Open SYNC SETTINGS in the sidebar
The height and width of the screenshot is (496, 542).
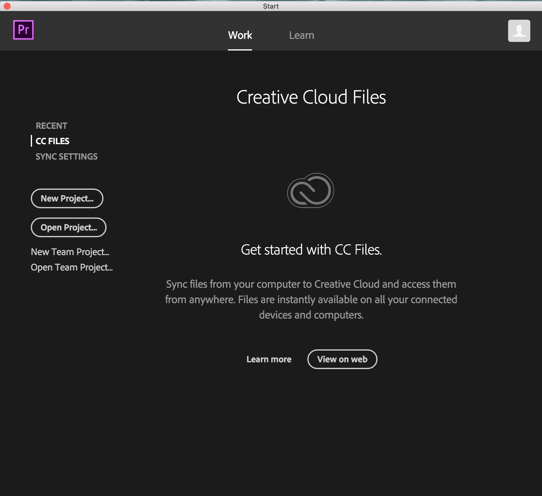(x=67, y=157)
